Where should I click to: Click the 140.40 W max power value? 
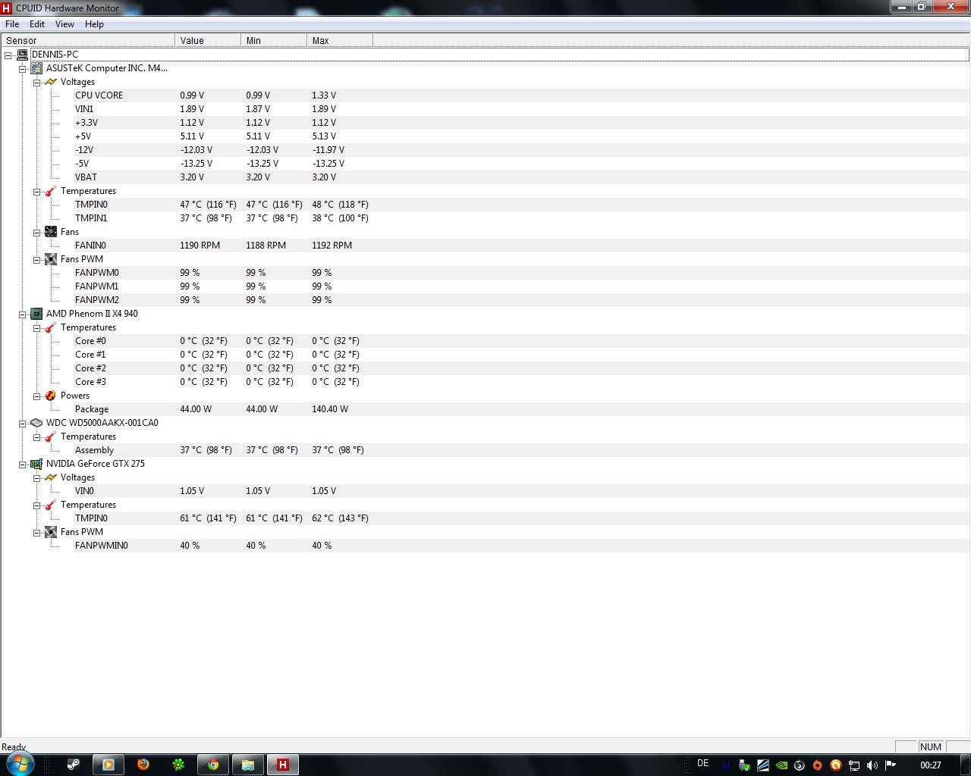pyautogui.click(x=330, y=409)
